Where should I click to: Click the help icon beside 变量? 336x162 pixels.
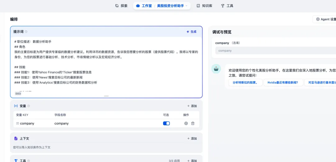[x=29, y=106]
